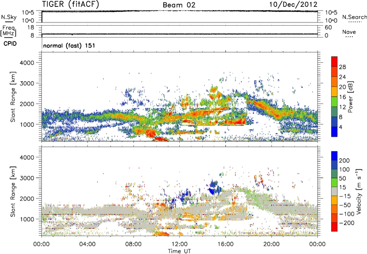This screenshot has width=367, height=254.
Task: Click the 'Freq. [MHz]' axis label
Action: 8,31
